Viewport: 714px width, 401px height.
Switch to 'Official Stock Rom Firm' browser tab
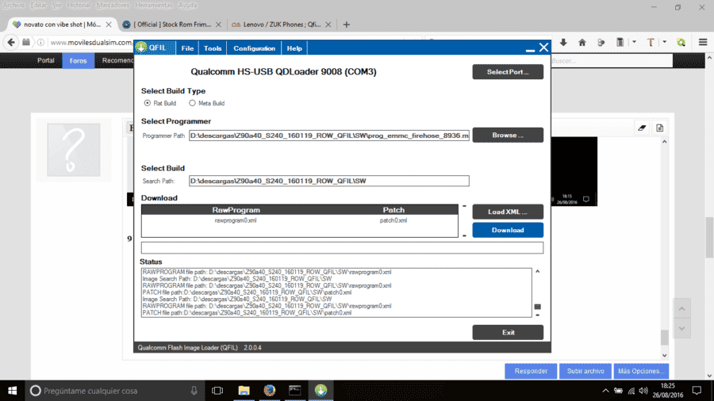click(x=171, y=25)
